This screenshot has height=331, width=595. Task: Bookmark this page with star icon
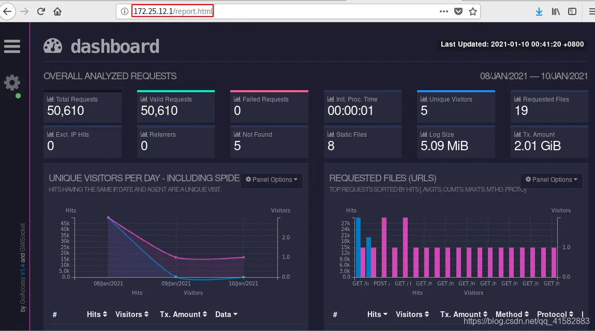click(472, 11)
